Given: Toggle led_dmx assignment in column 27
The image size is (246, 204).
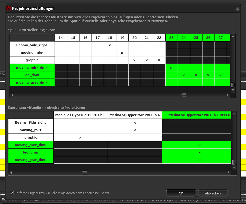Looking at the screenshot, I should tap(221, 75).
